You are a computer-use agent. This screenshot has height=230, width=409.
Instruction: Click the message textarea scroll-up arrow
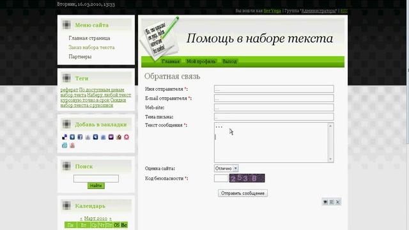coord(330,126)
